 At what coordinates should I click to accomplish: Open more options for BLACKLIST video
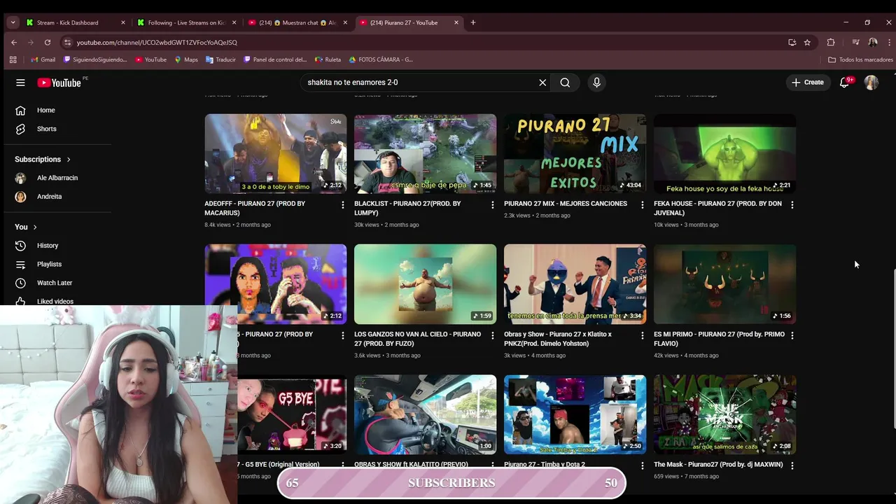point(492,204)
